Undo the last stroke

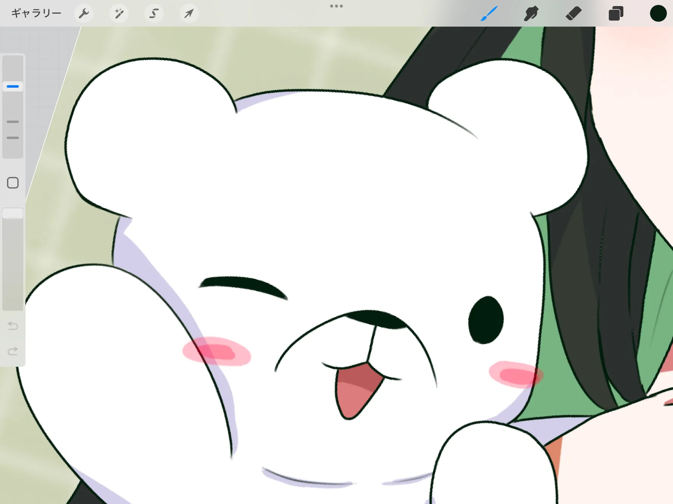13,326
